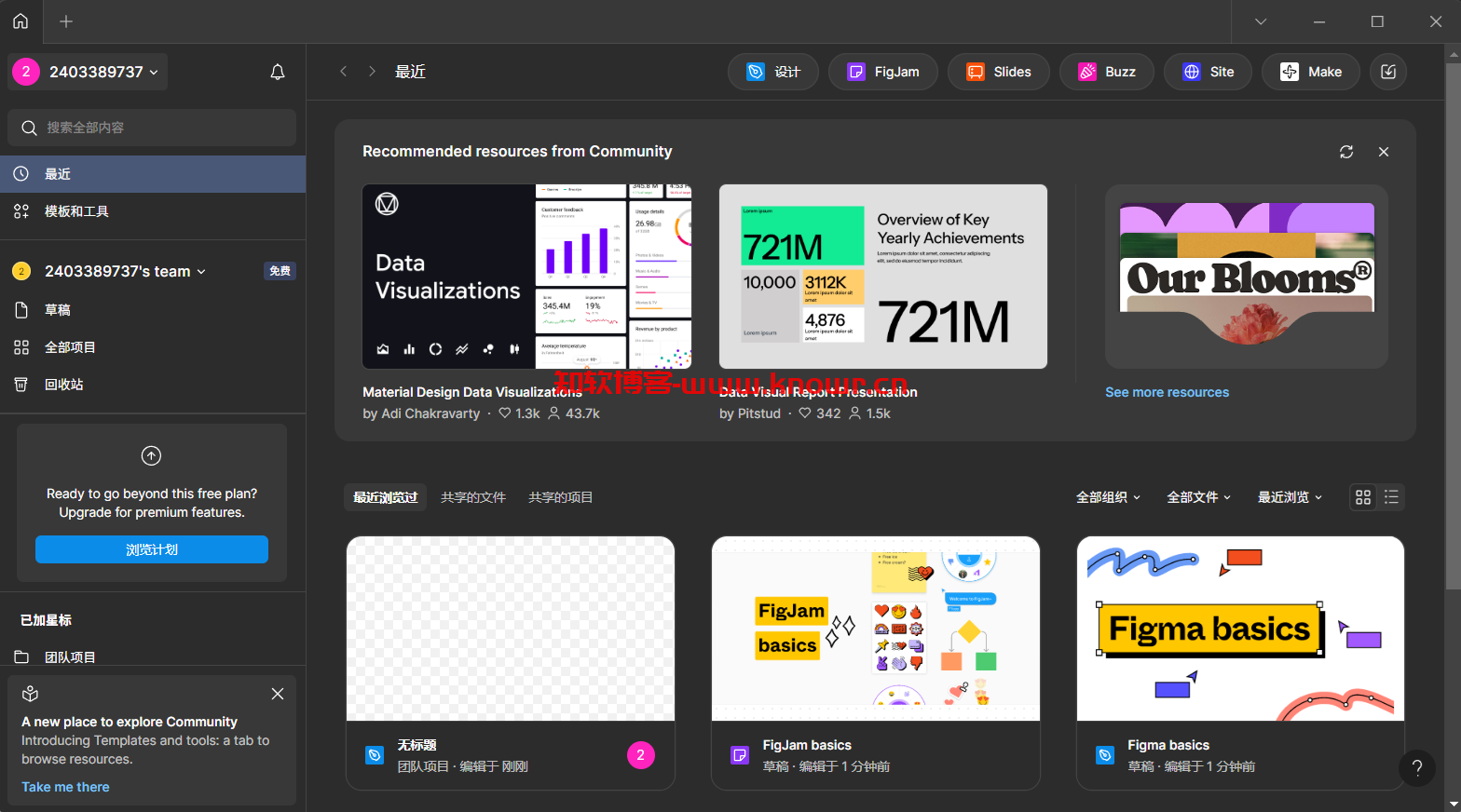The height and width of the screenshot is (812, 1461).
Task: Open the 全部组织 filter dropdown
Action: tap(1109, 497)
